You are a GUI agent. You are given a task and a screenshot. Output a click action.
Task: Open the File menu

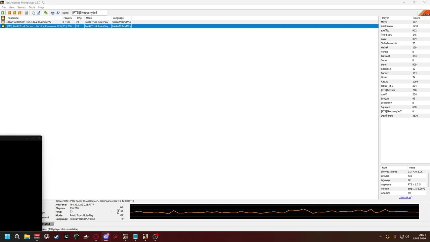[x=3, y=7]
